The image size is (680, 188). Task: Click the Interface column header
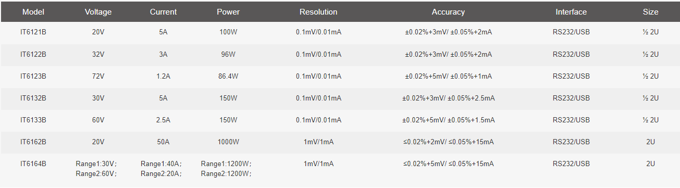[571, 11]
